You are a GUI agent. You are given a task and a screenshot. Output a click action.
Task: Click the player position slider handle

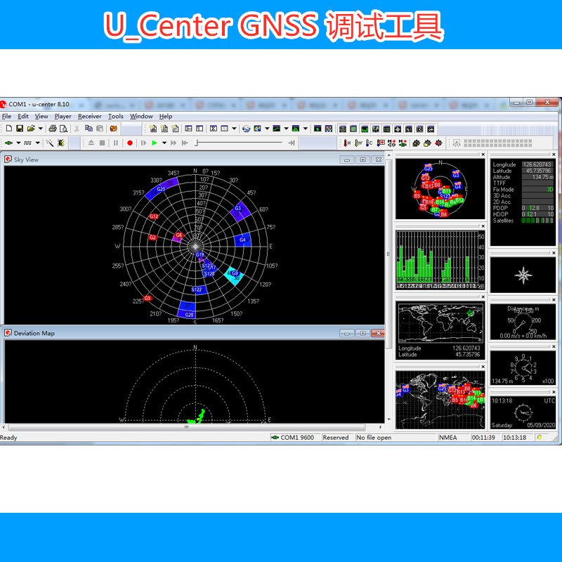click(x=197, y=143)
